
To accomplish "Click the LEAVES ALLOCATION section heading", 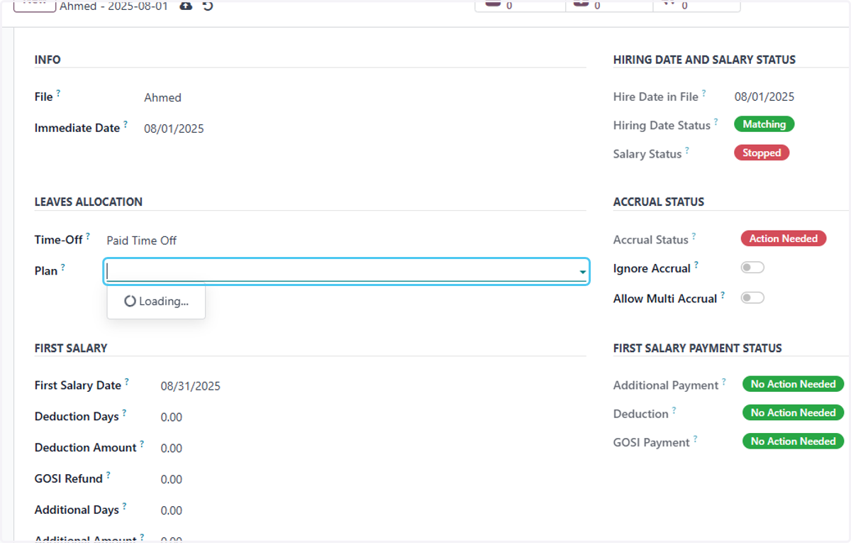I will (x=89, y=202).
